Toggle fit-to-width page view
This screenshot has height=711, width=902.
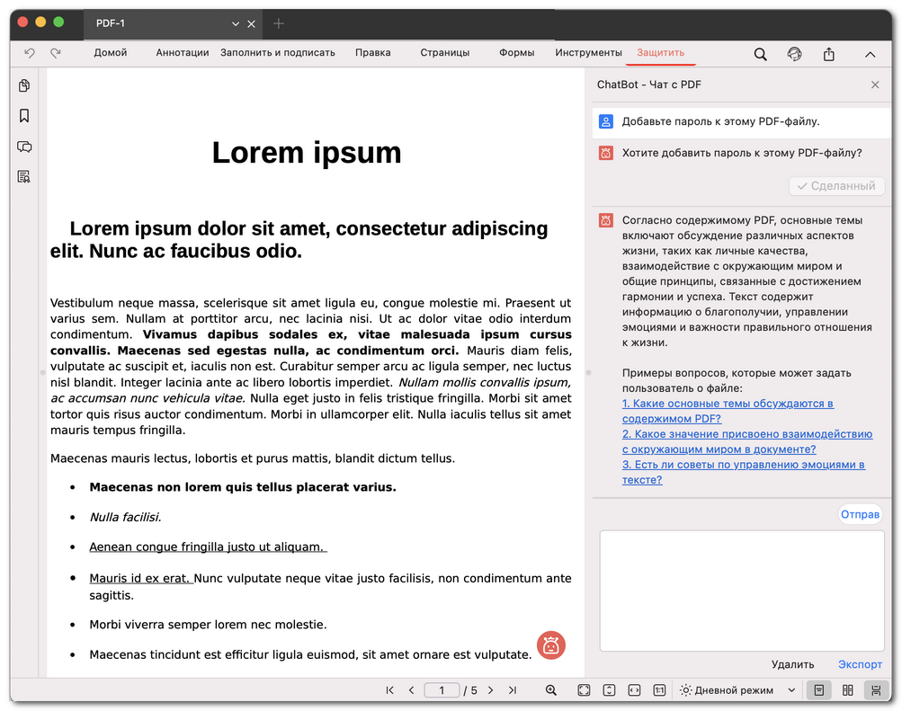634,690
